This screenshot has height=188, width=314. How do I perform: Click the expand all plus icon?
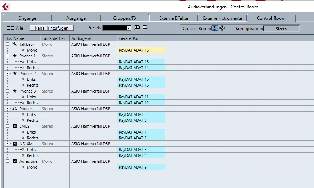pyautogui.click(x=8, y=28)
